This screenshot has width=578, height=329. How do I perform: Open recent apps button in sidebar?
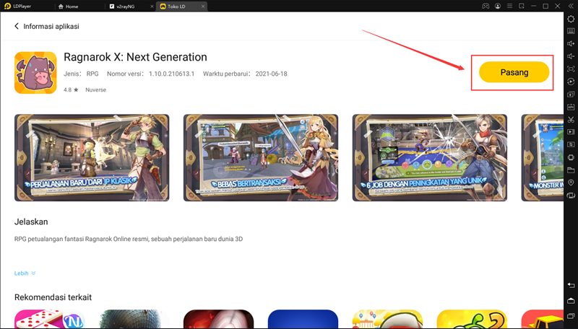tap(571, 316)
